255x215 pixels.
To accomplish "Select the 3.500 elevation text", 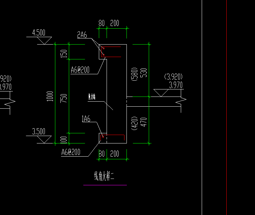I will pos(39,131).
